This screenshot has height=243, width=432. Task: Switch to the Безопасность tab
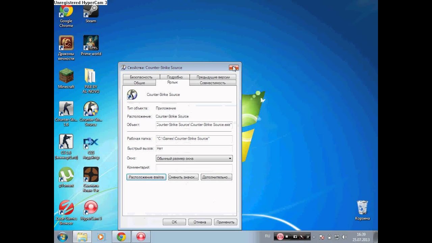tap(141, 77)
